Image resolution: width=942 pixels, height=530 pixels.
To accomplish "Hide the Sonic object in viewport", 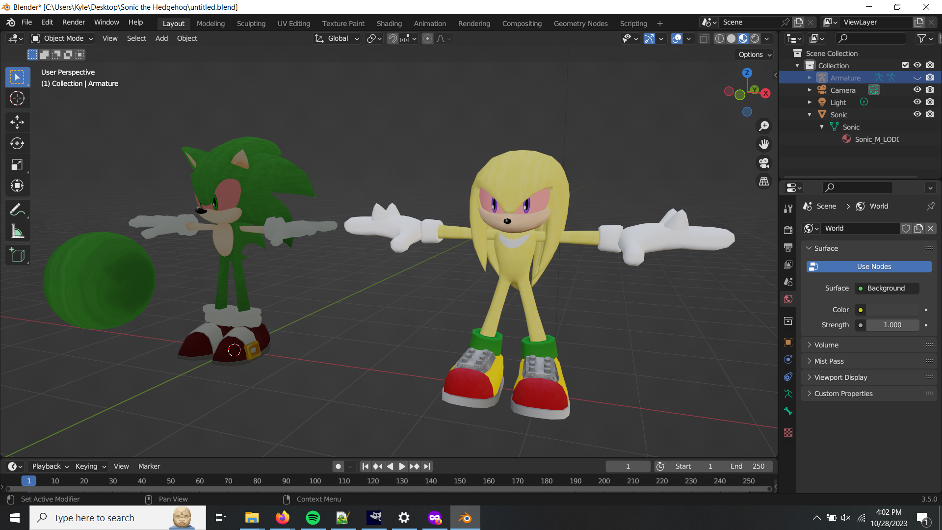I will tap(917, 114).
